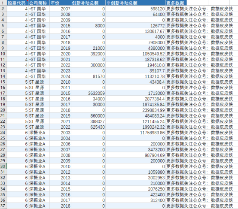238x209 pixels.
Task: Select innovation subsidy cell showing 392000
Action: pyautogui.click(x=88, y=54)
